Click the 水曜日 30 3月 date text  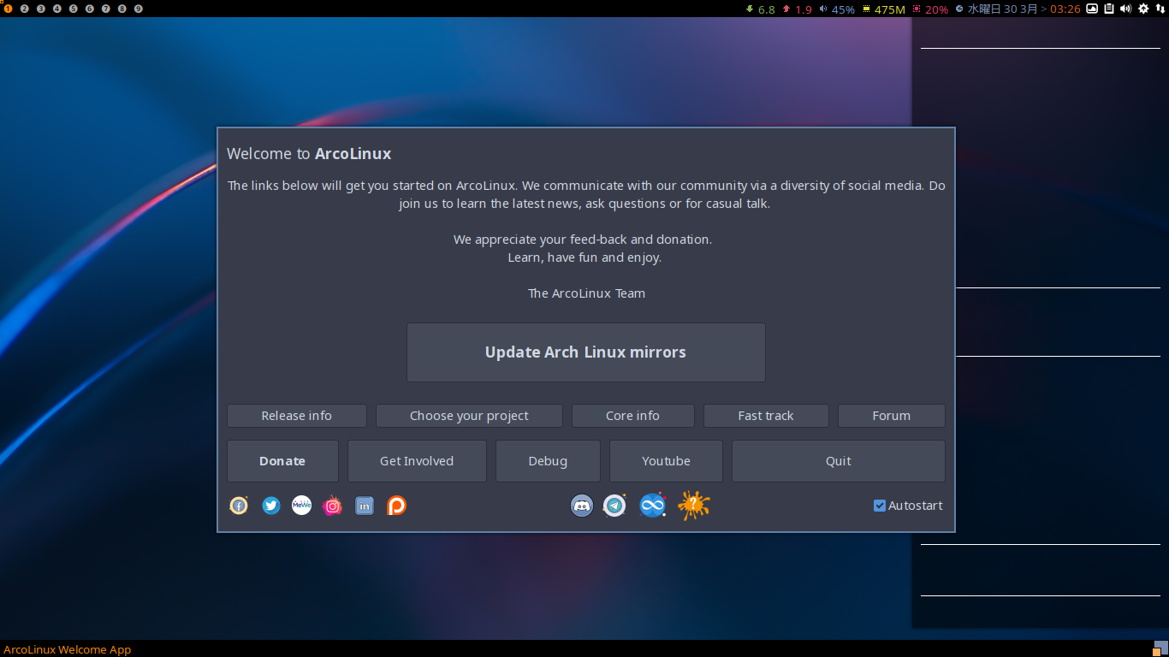(1002, 9)
